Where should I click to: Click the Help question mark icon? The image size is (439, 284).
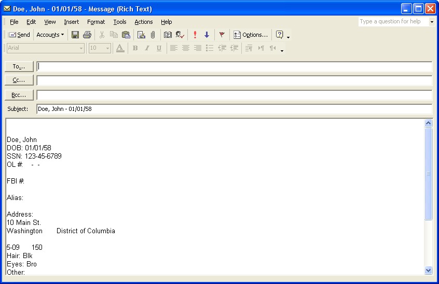(x=279, y=35)
